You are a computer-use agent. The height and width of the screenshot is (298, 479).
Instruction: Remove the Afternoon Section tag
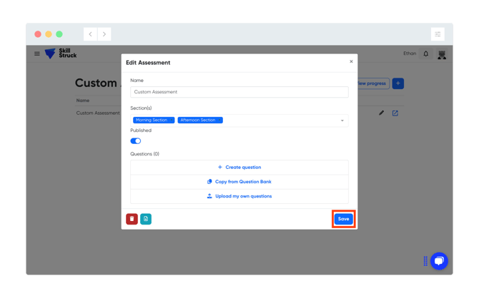click(219, 120)
